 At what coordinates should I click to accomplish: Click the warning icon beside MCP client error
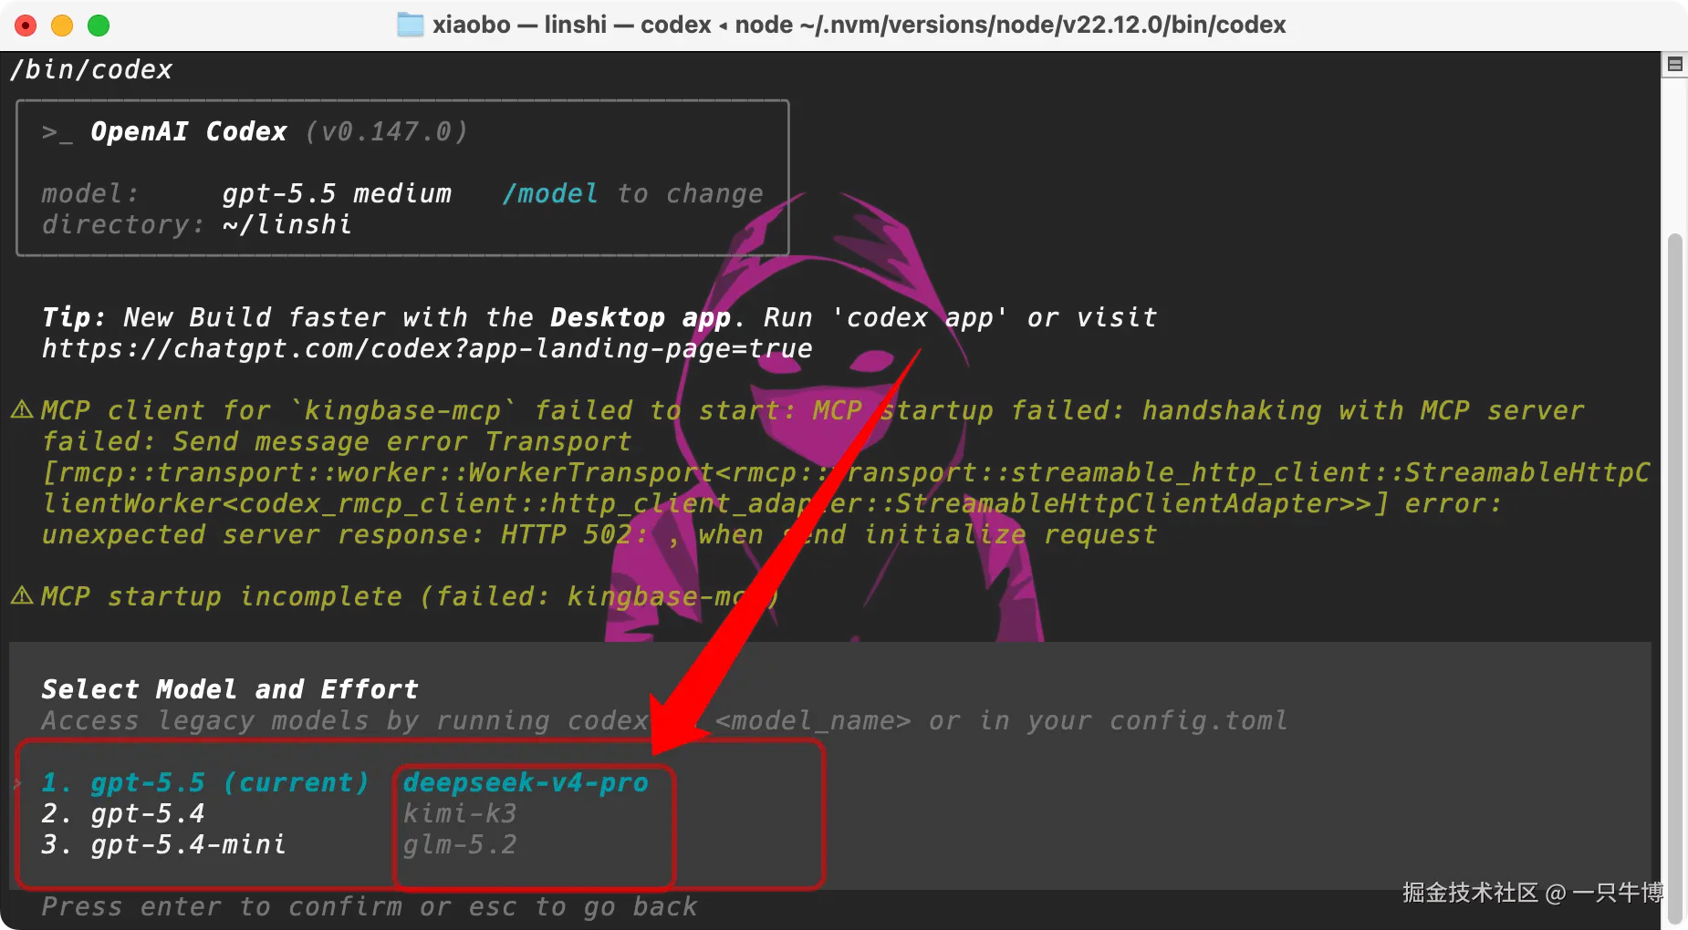coord(22,409)
